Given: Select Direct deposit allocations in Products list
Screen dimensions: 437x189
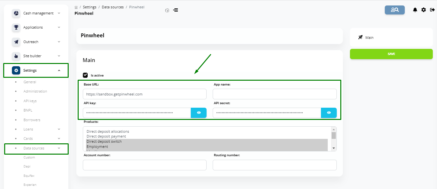Looking at the screenshot, I should [x=207, y=131].
